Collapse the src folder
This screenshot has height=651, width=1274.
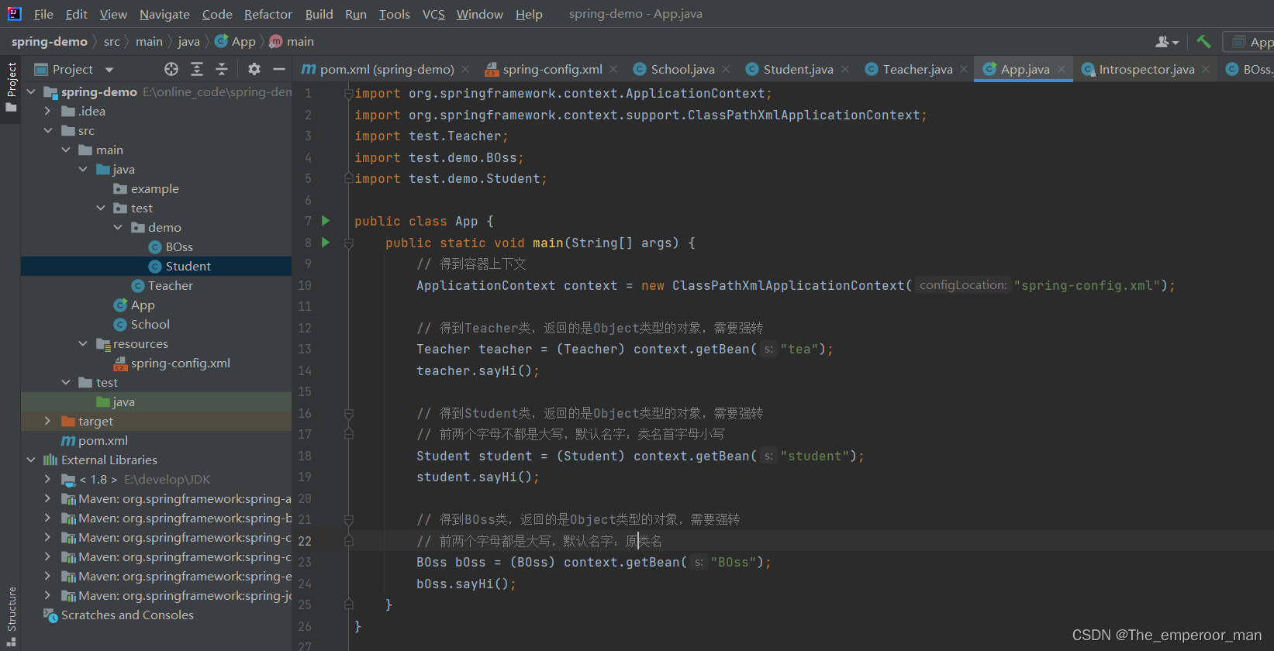coord(48,130)
